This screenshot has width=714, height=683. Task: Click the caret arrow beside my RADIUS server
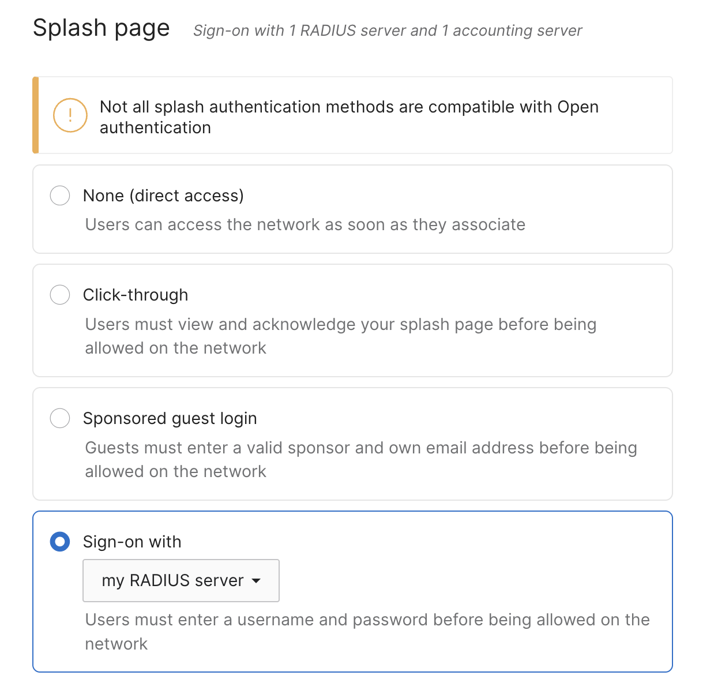[x=257, y=581]
